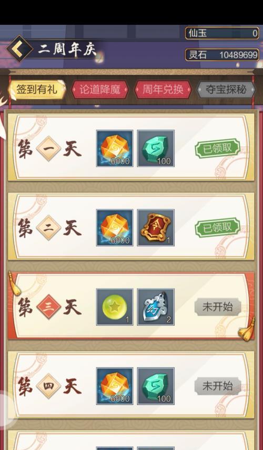
Task: Switch to the 签到有礼 tab
Action: tap(37, 89)
